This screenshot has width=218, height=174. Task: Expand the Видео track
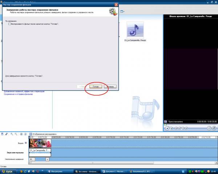[26, 143]
